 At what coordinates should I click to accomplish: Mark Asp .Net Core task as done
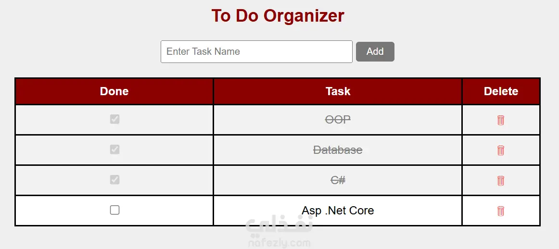point(114,210)
